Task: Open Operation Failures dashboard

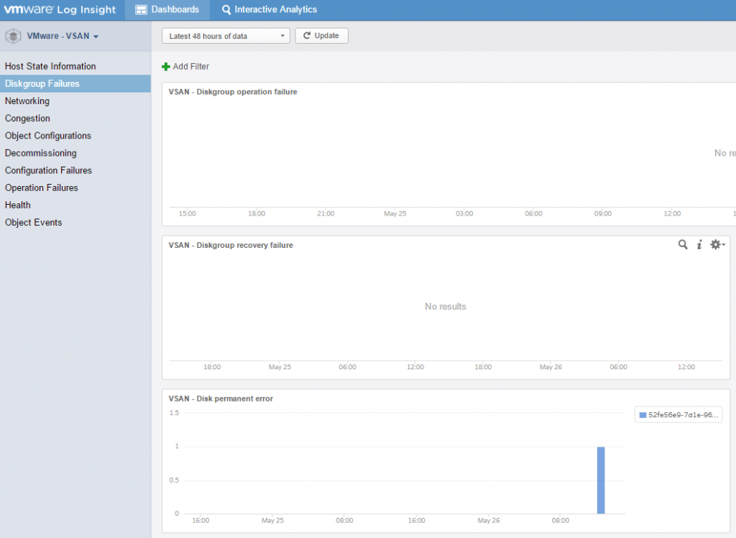Action: [x=75, y=187]
